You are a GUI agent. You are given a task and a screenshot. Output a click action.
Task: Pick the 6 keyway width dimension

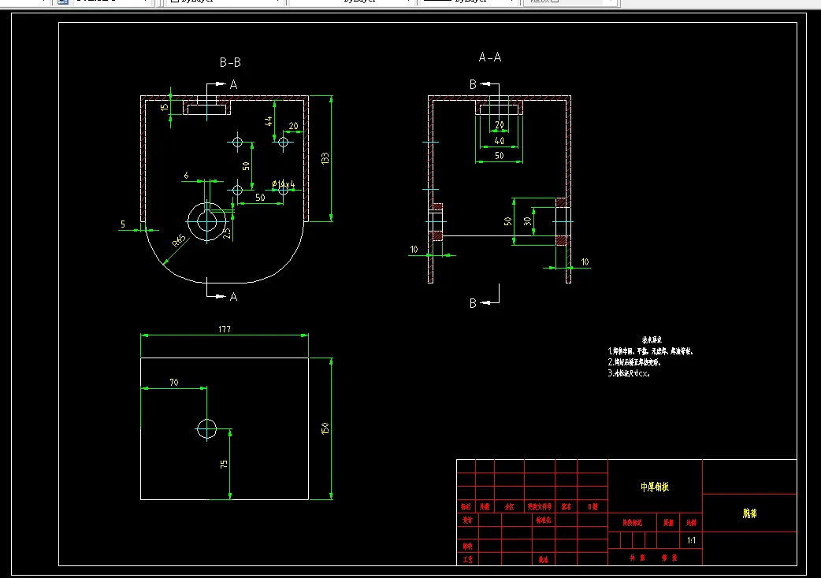186,176
